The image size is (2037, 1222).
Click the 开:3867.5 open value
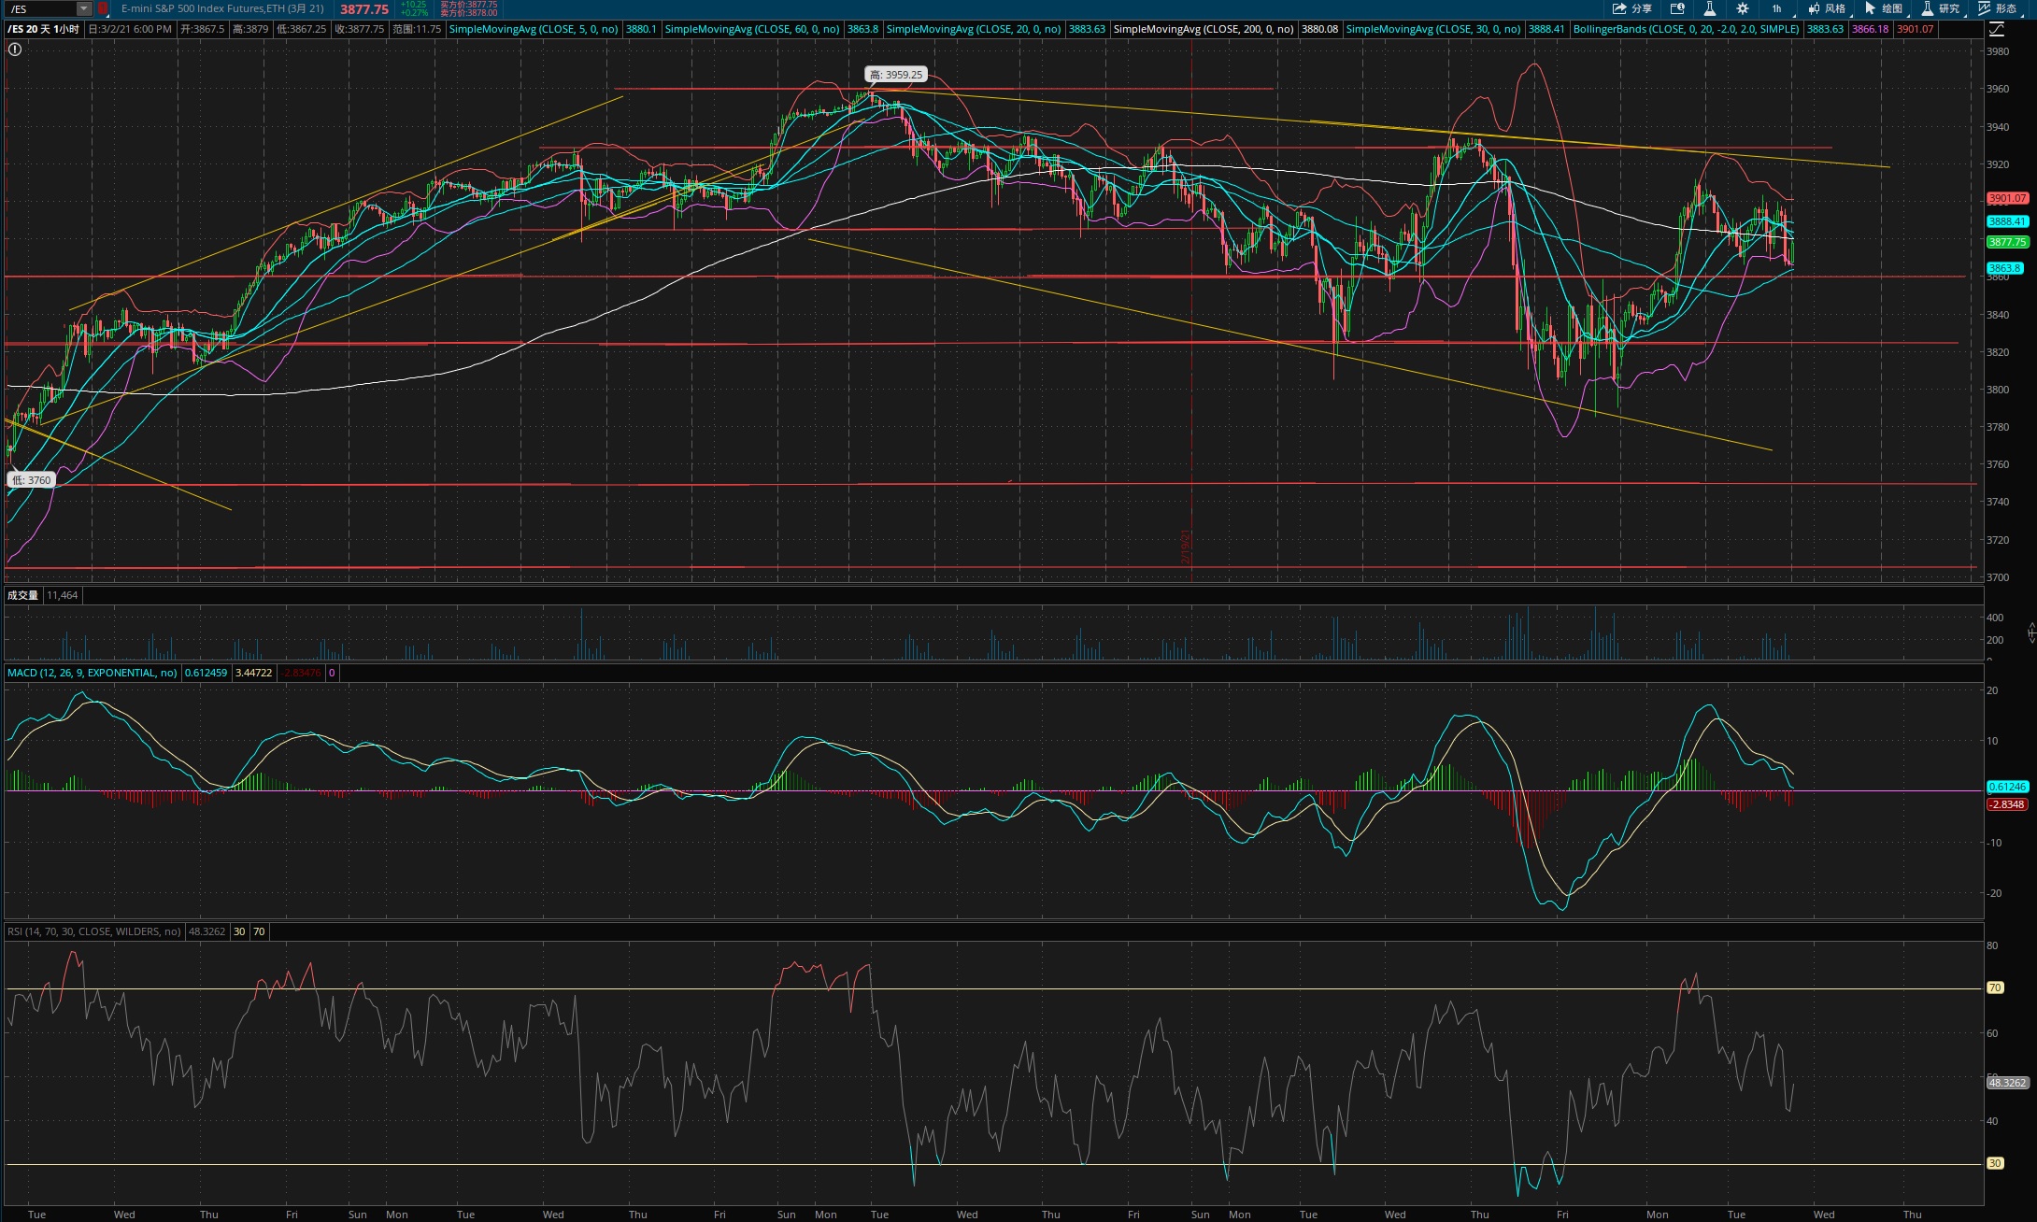coord(202,29)
